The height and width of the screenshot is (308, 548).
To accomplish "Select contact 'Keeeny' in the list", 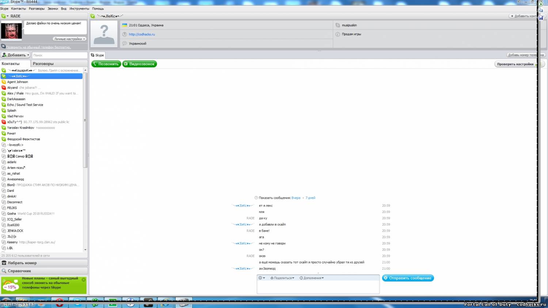I will 42,242.
